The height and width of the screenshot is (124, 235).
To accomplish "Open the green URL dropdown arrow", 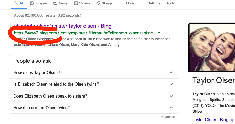I will click(159, 33).
